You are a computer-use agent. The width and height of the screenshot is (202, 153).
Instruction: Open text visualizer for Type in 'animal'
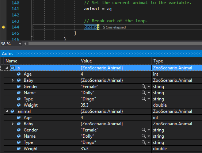pyautogui.click(x=144, y=142)
